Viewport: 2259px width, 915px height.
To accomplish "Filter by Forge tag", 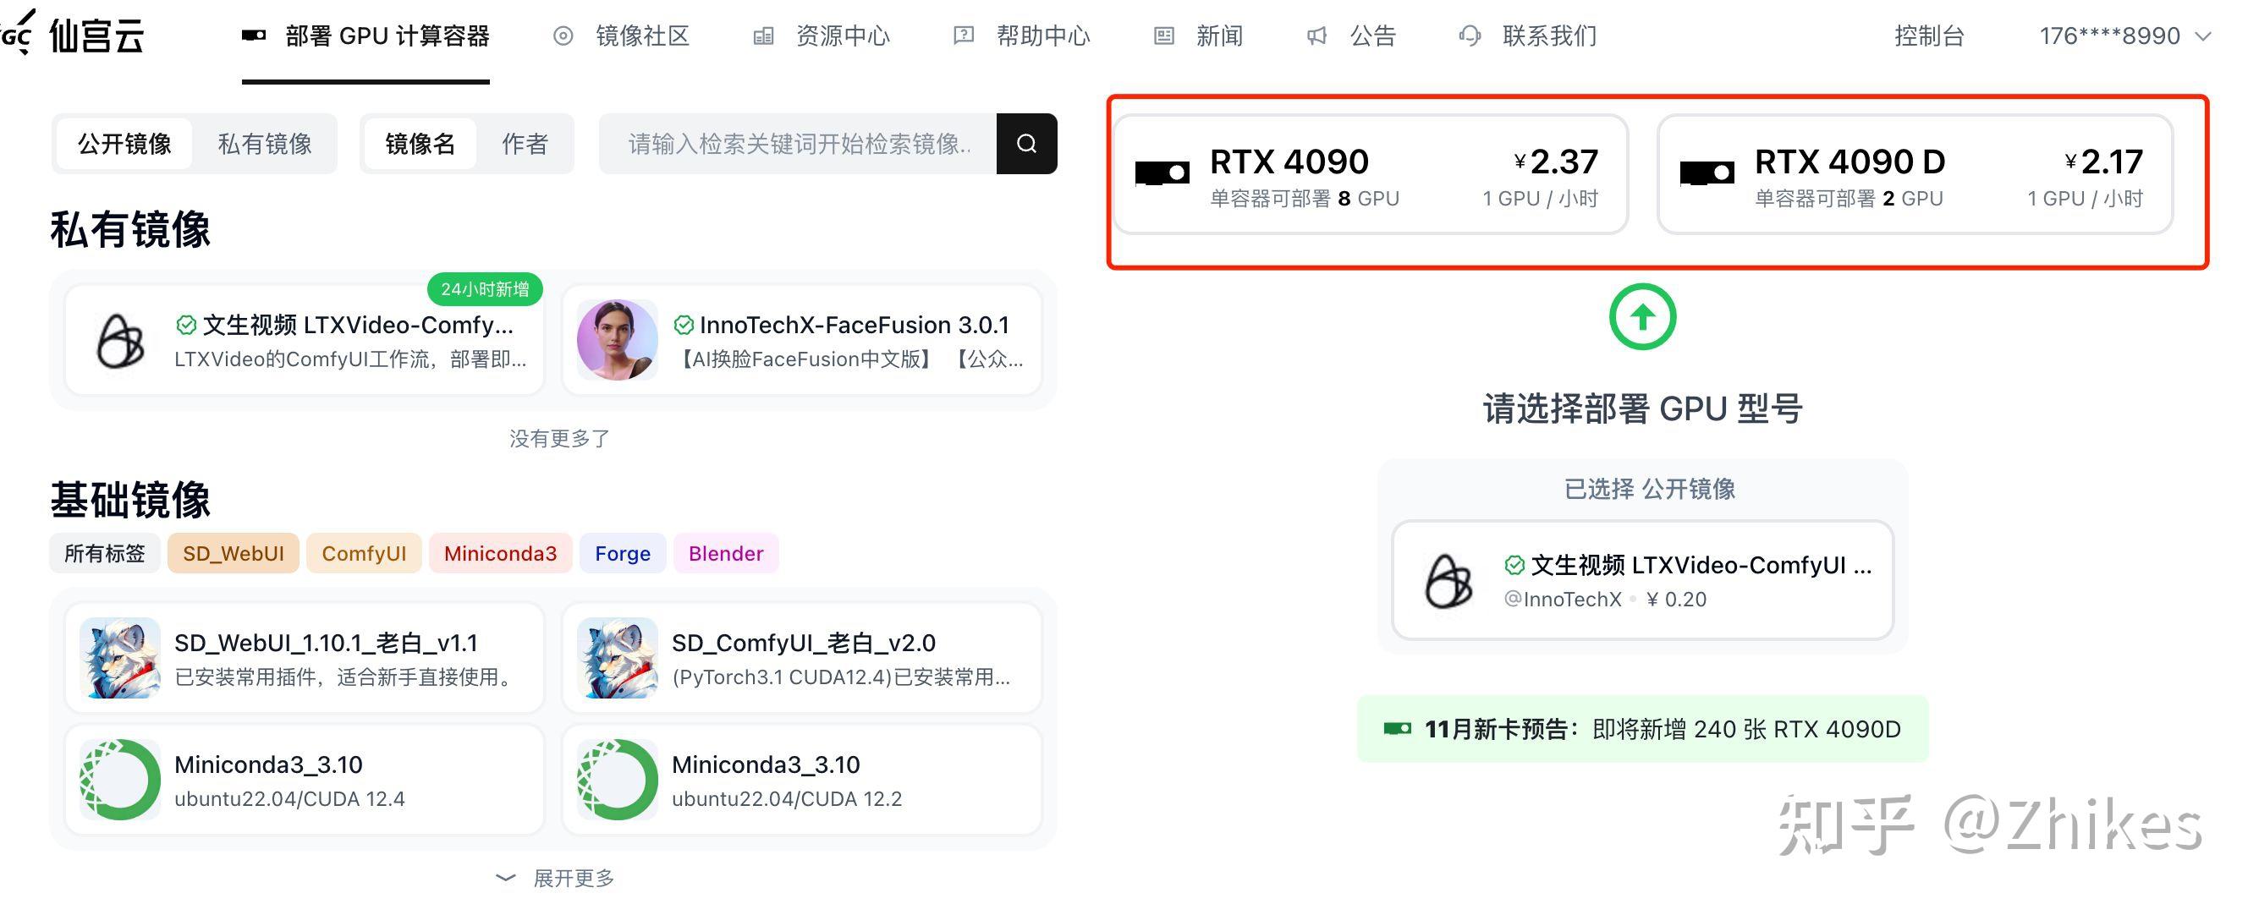I will coord(623,553).
